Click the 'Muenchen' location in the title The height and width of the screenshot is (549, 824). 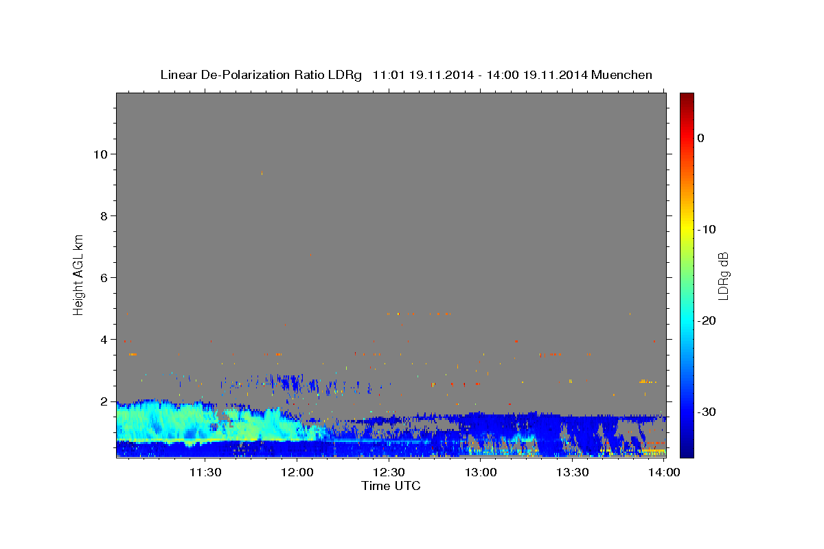click(622, 75)
